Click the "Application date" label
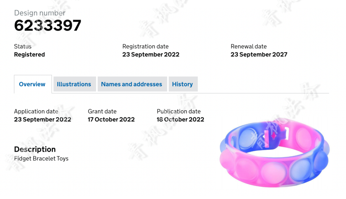Screen dimensions: 346x199 click(36, 111)
